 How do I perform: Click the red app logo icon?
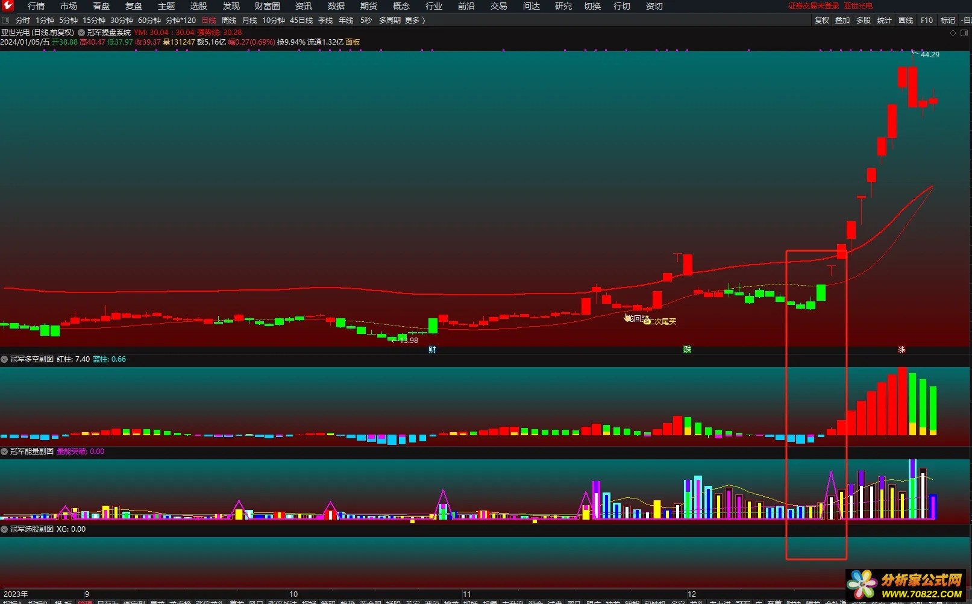point(8,6)
